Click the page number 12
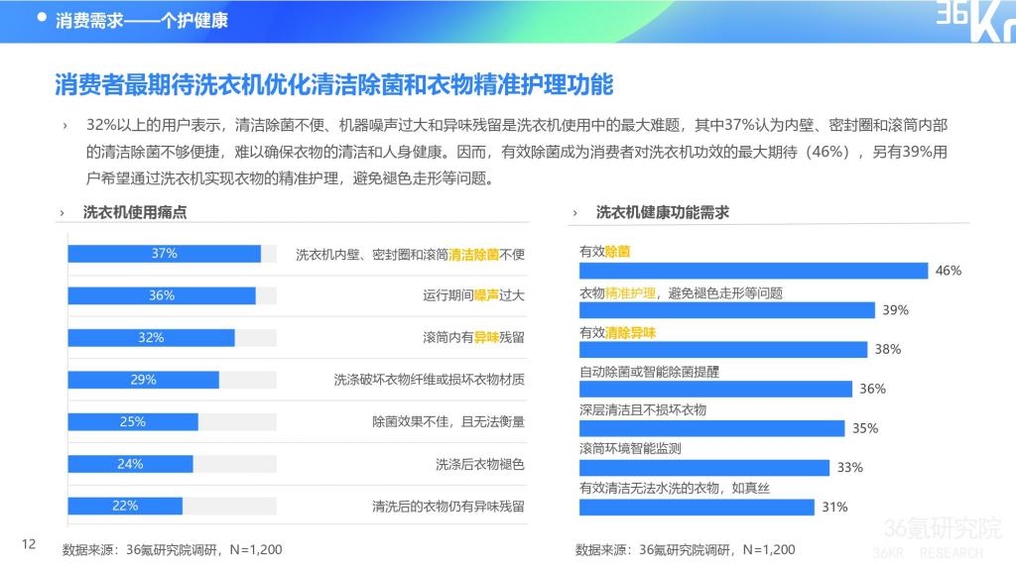Viewport: 1016px width, 571px height. 29,543
